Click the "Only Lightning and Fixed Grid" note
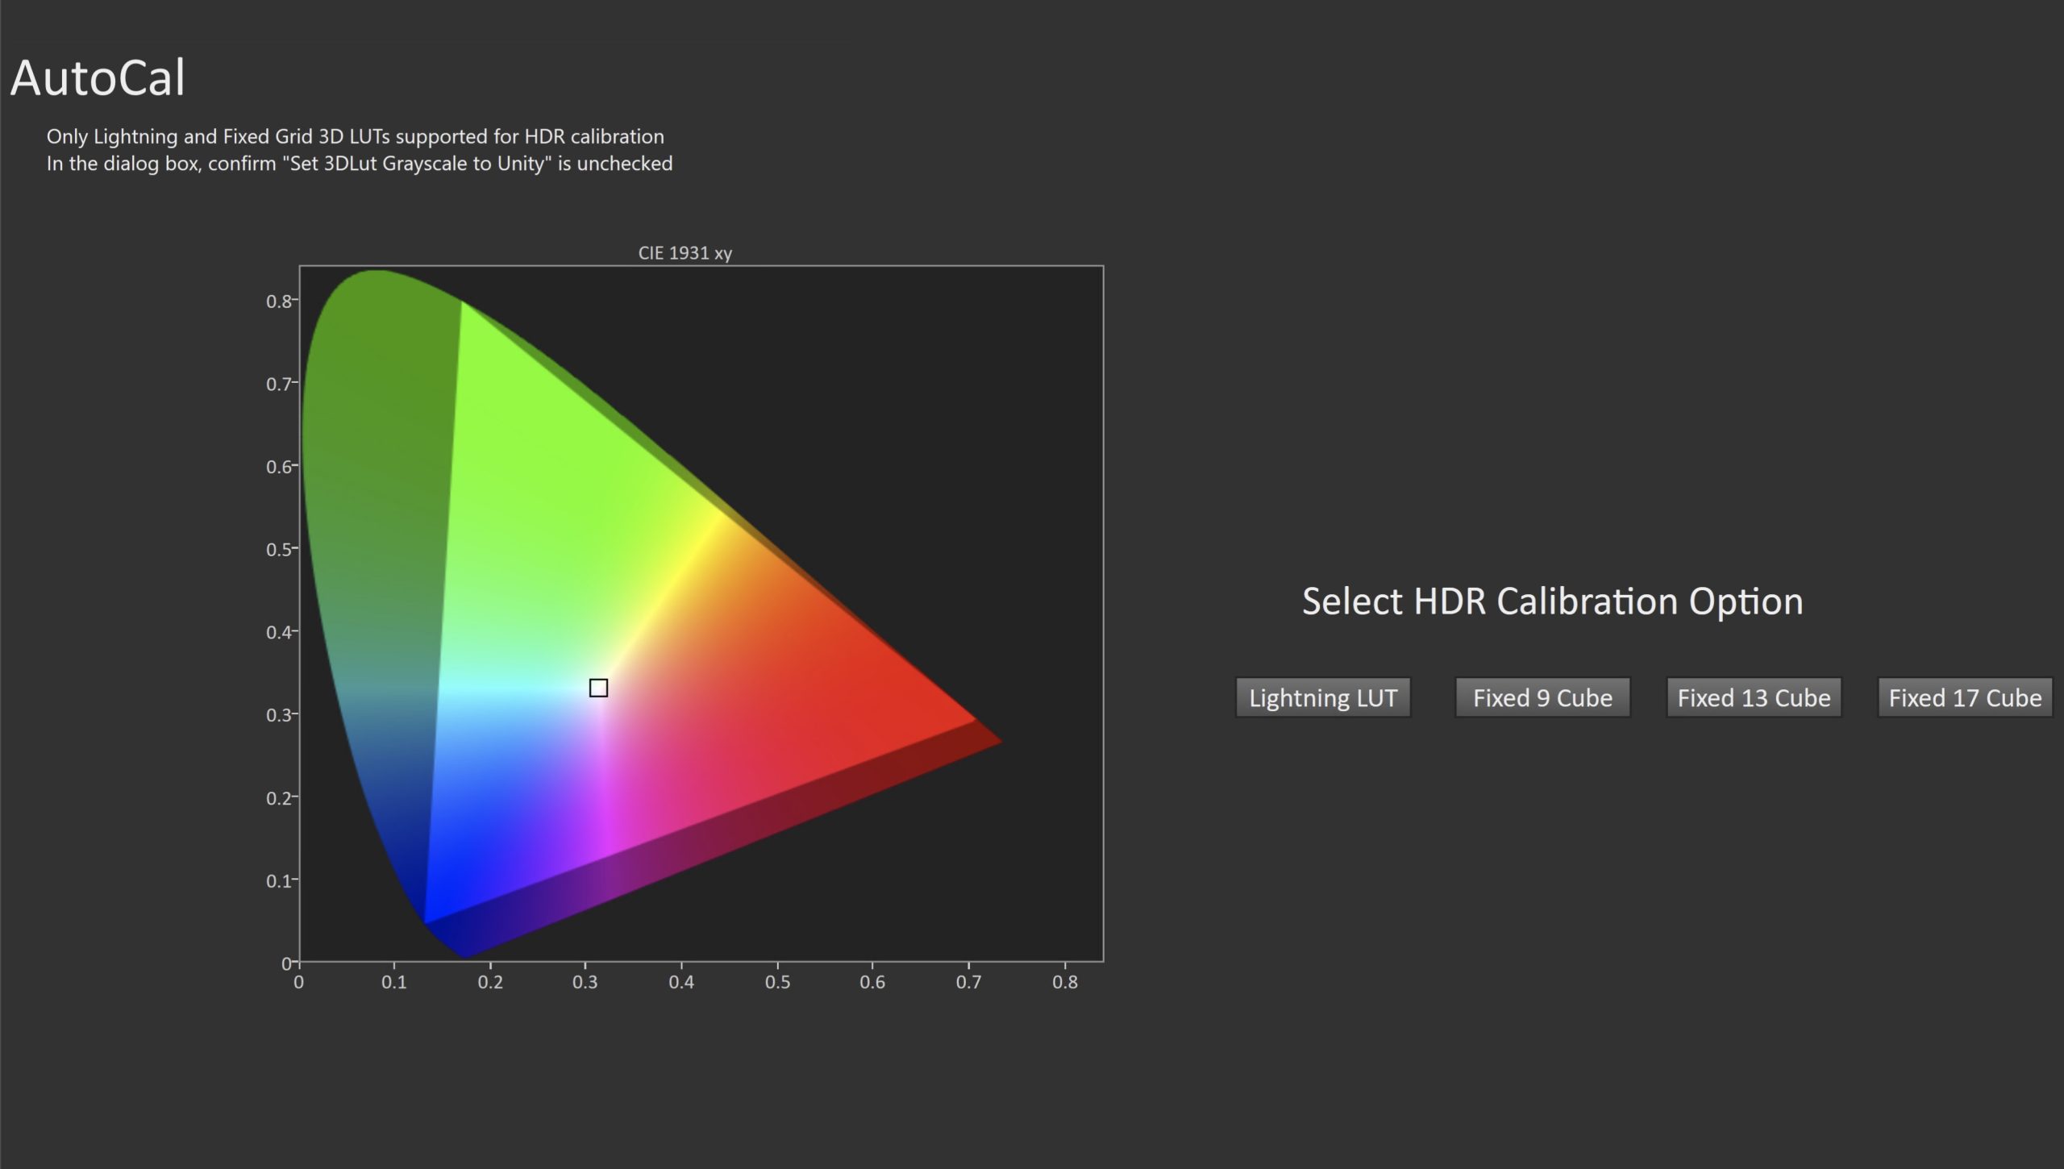 tap(356, 136)
